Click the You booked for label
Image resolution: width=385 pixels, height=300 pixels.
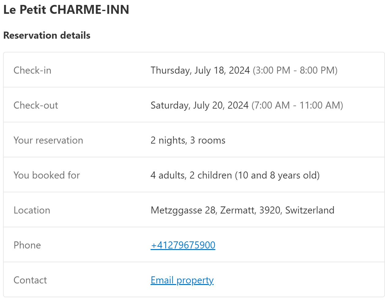[47, 175]
